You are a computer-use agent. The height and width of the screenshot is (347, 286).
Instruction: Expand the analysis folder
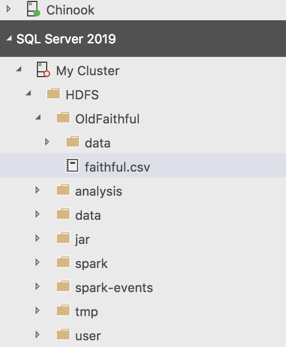pos(38,190)
